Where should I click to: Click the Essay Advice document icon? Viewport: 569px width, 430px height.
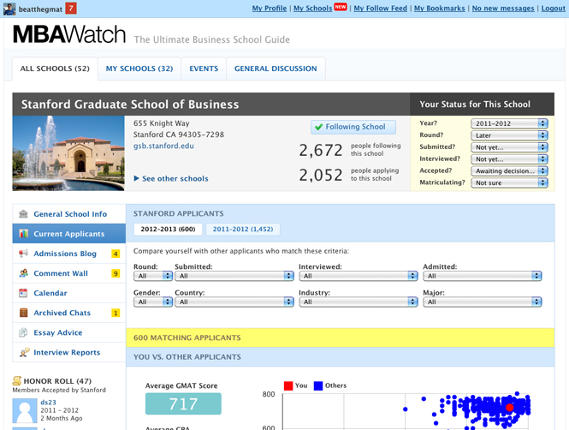pyautogui.click(x=23, y=332)
